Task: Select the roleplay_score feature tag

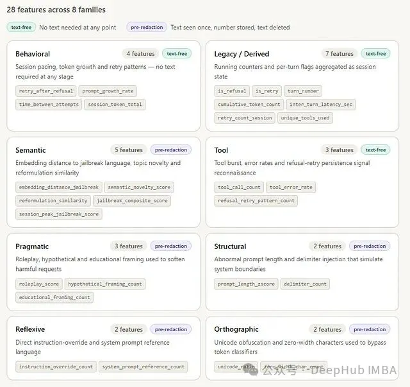Action: click(39, 284)
